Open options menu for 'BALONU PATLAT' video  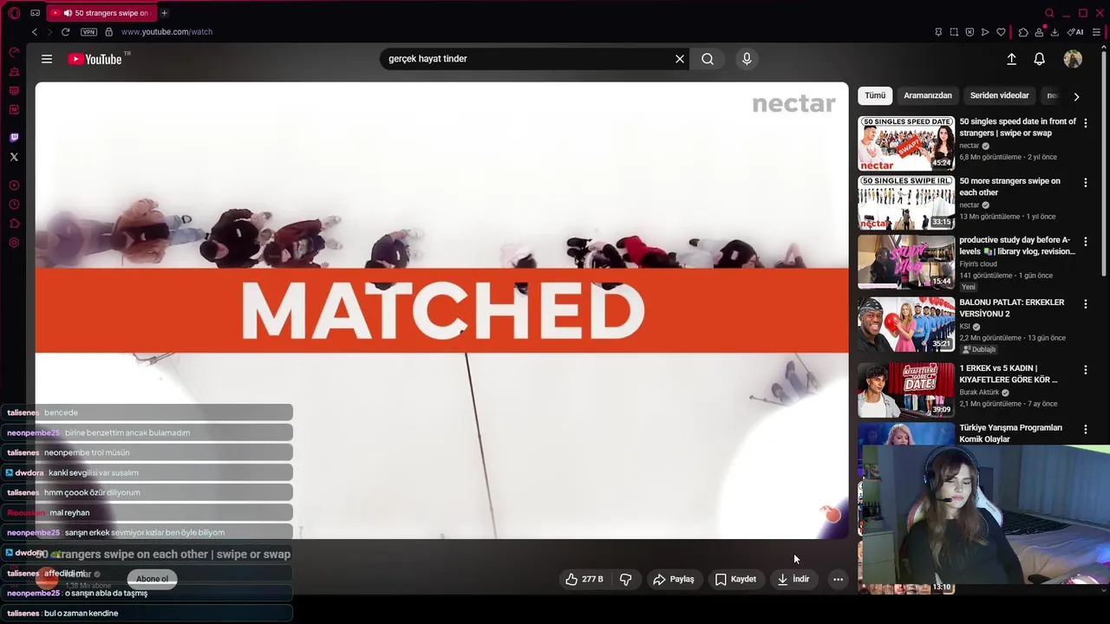point(1085,304)
